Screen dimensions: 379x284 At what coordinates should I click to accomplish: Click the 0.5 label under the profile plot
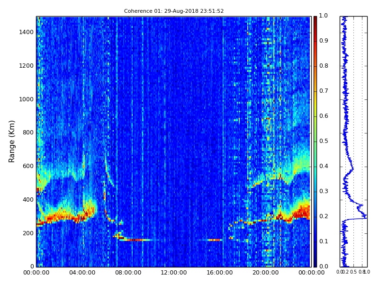point(353,272)
